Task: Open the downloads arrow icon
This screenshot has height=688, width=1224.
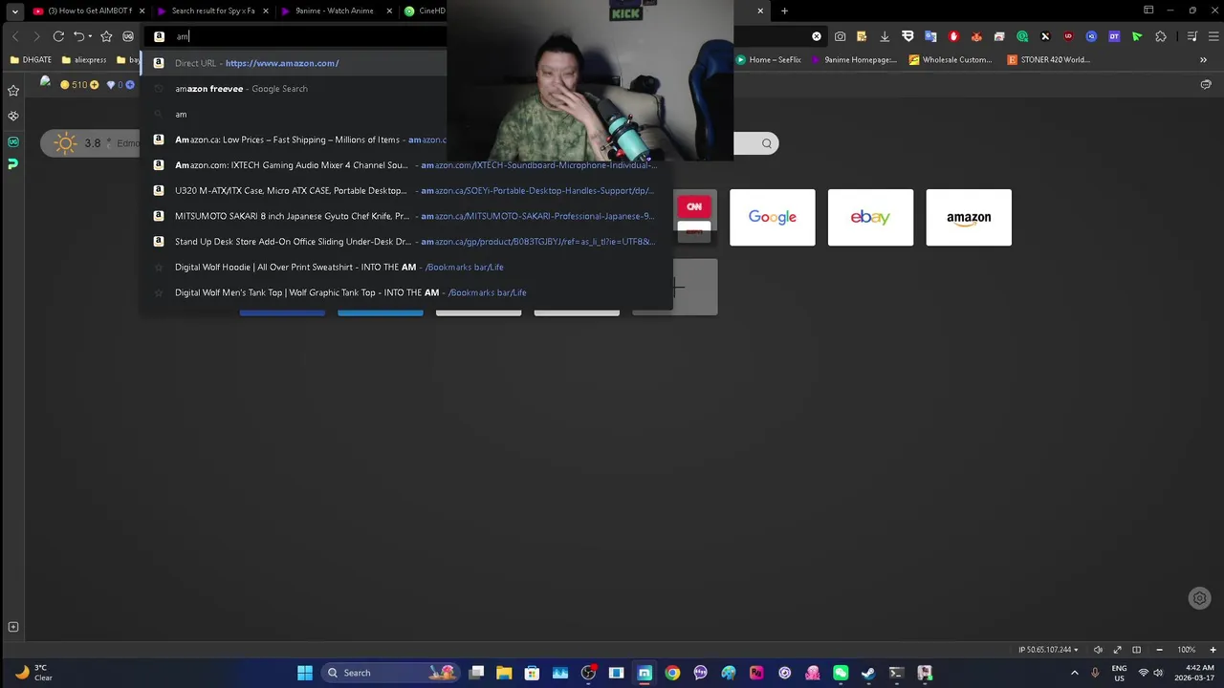Action: [885, 36]
